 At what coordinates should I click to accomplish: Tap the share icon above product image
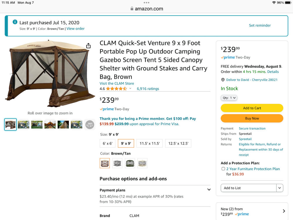coord(88,46)
